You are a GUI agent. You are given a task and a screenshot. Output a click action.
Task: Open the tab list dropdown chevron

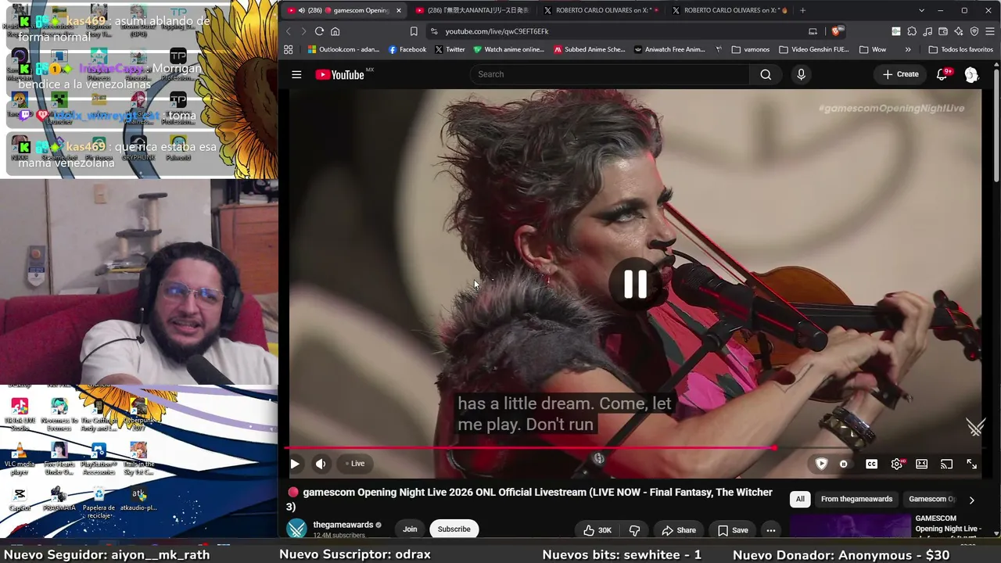click(921, 10)
